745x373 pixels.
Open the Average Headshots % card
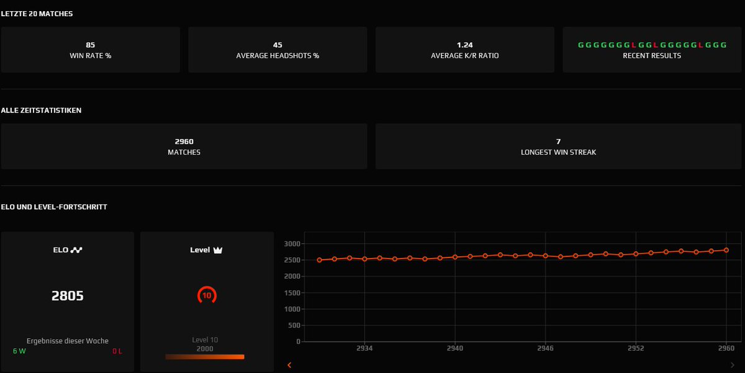(x=278, y=50)
